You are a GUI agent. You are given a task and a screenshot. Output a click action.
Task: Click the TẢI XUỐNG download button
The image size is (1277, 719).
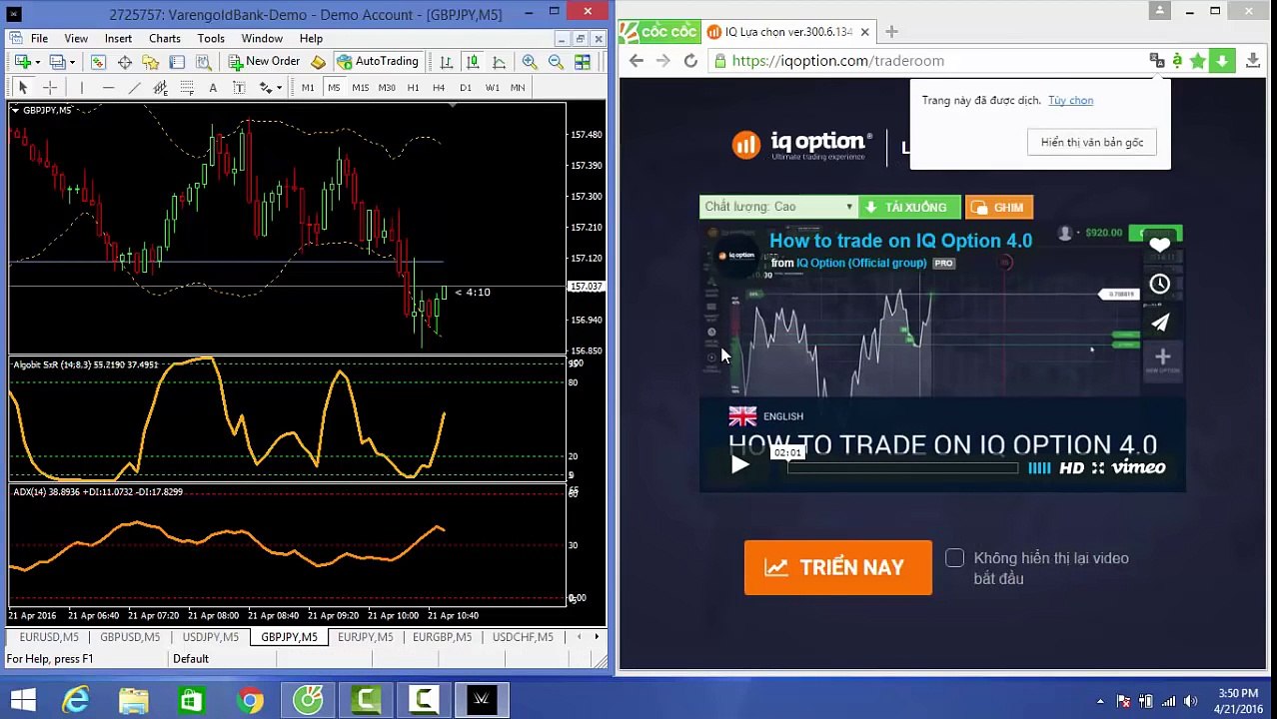(x=909, y=207)
